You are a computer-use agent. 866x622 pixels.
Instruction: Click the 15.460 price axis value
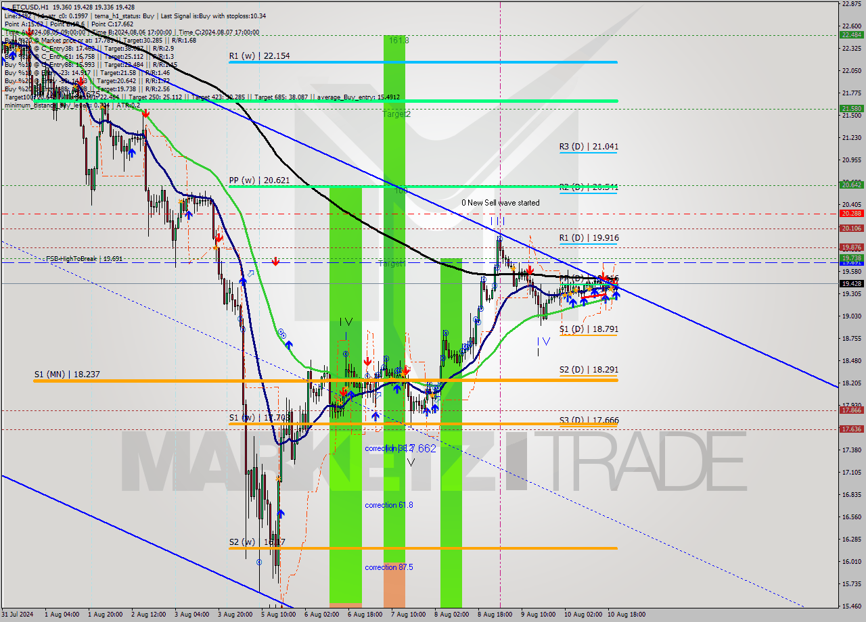point(851,606)
